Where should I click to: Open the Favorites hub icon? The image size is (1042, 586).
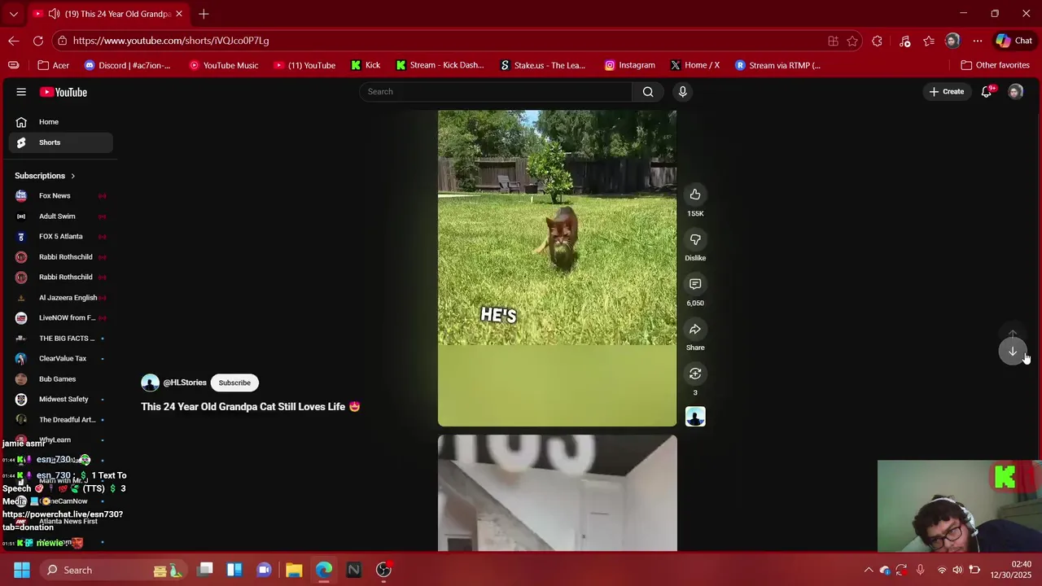929,41
